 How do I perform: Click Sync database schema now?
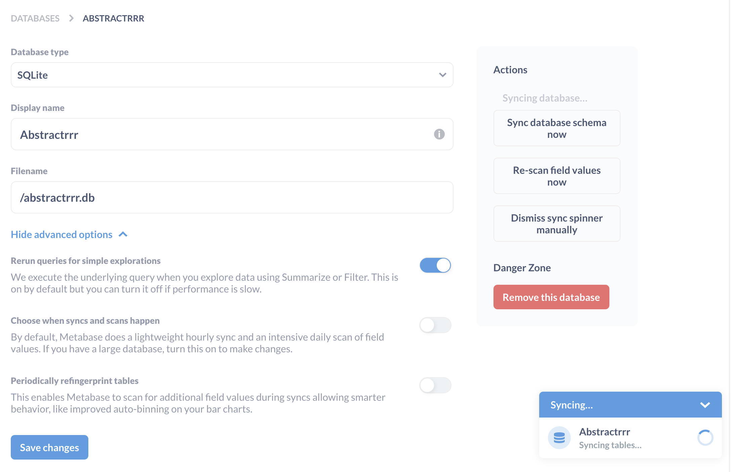tap(557, 128)
